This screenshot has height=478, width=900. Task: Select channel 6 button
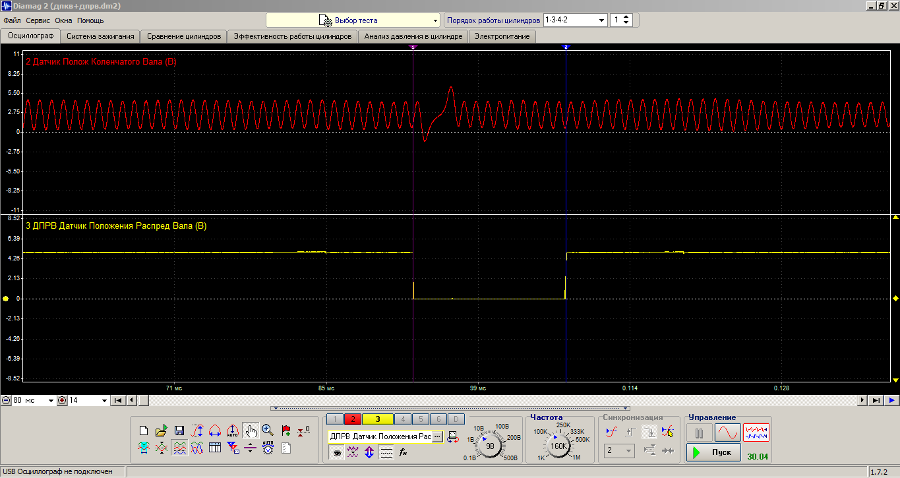coord(438,419)
